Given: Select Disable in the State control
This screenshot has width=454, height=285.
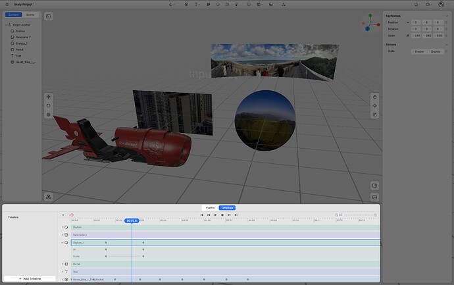Looking at the screenshot, I should pyautogui.click(x=436, y=51).
